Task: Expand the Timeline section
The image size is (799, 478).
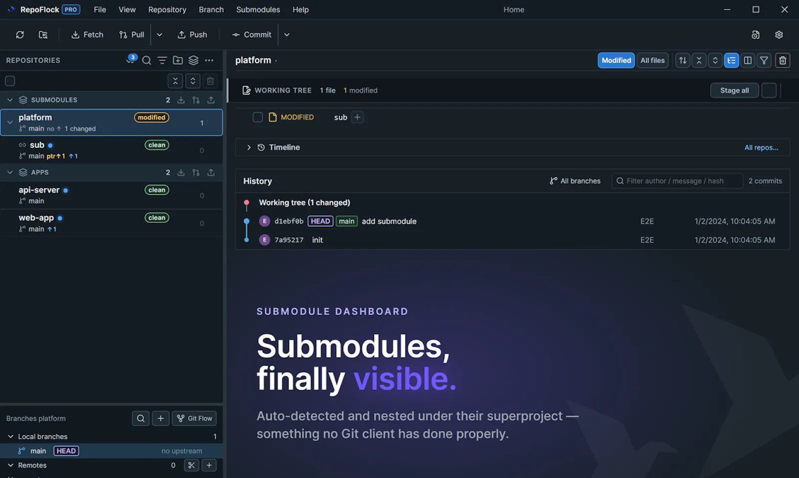Action: [249, 147]
